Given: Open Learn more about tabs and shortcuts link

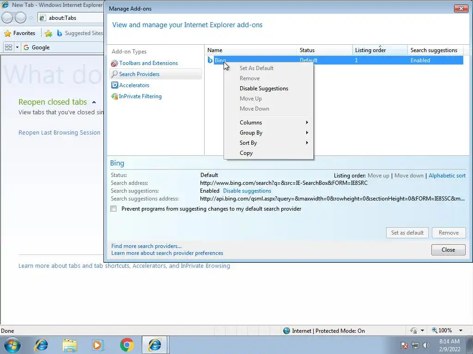Looking at the screenshot, I should coord(124,266).
